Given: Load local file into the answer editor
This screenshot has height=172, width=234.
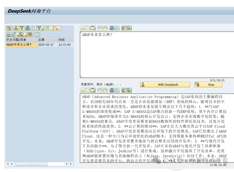Looking at the screenshot, I should (x=124, y=90).
